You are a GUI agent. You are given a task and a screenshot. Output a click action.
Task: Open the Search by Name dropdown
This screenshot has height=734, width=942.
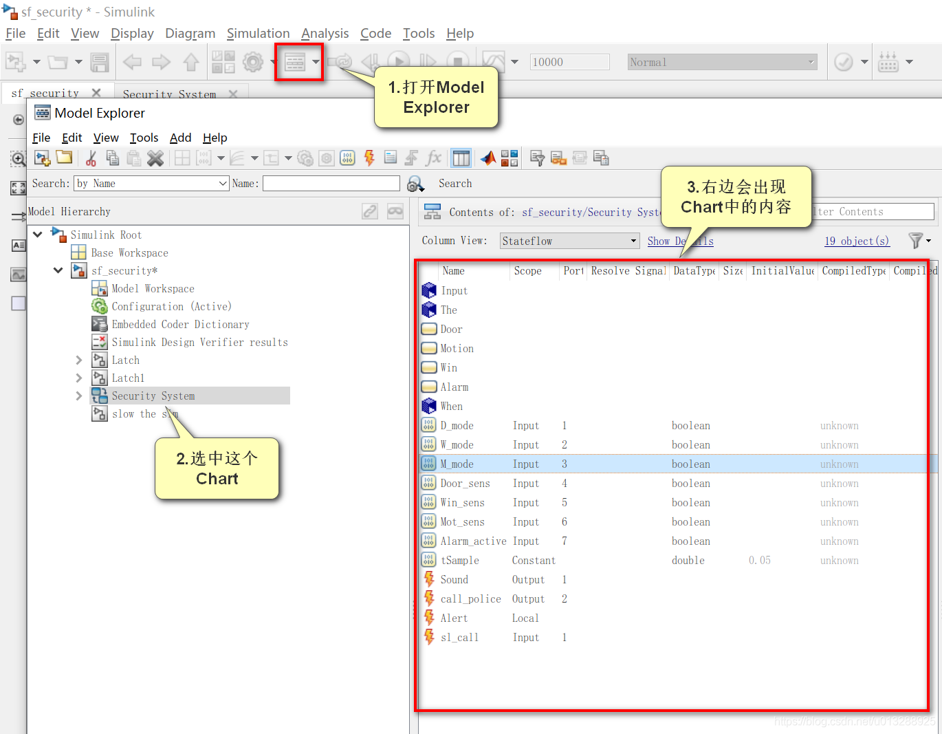click(x=151, y=184)
